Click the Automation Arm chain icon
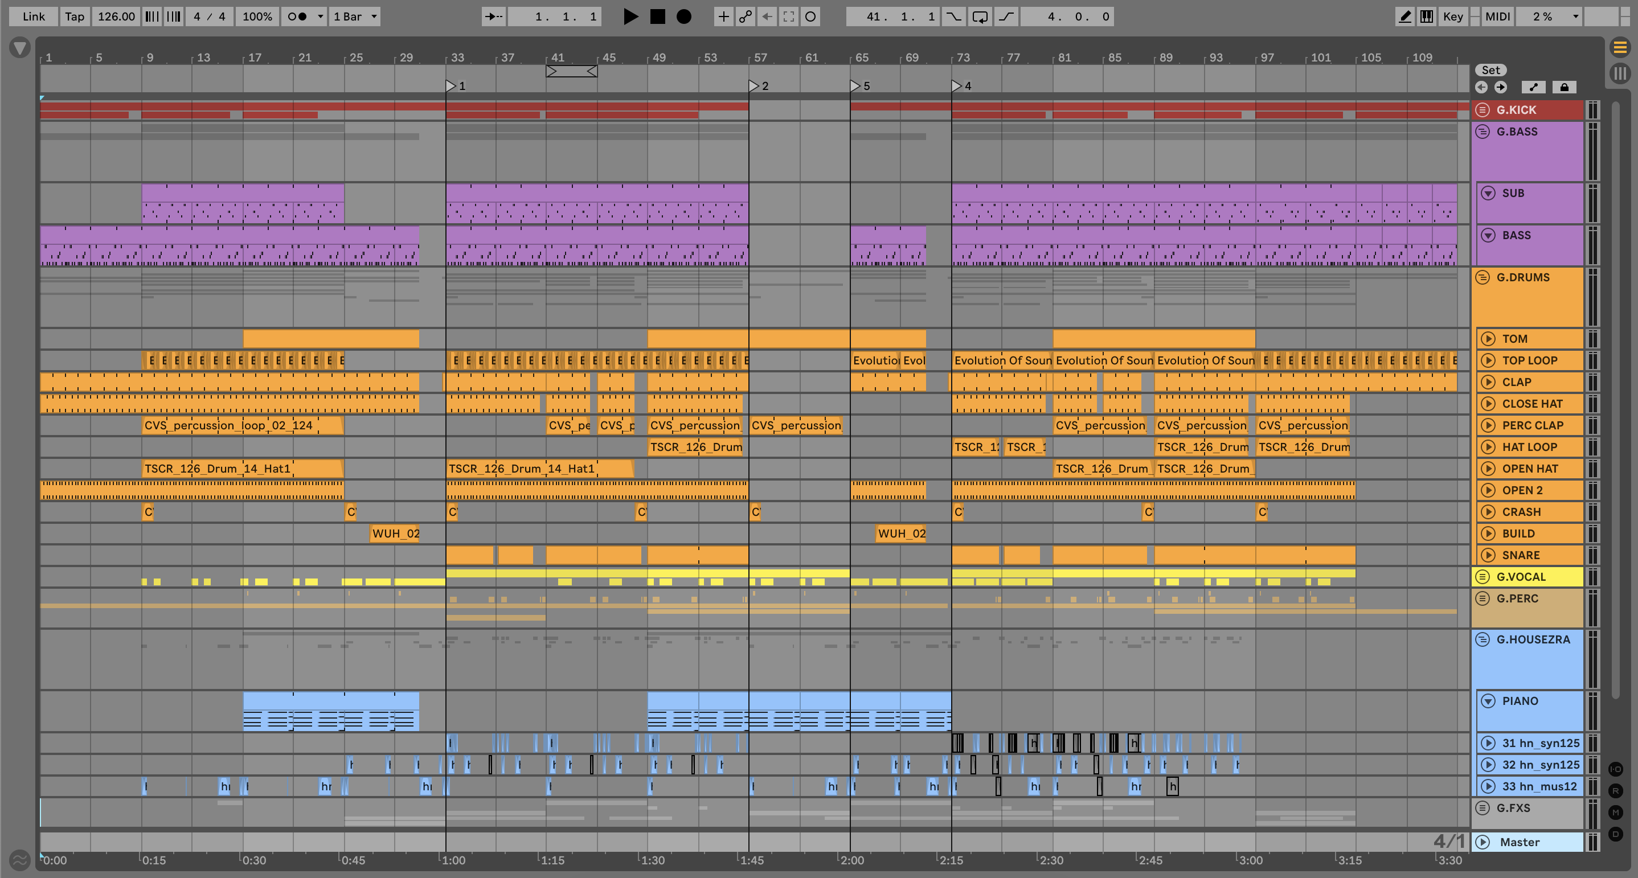 pos(745,17)
